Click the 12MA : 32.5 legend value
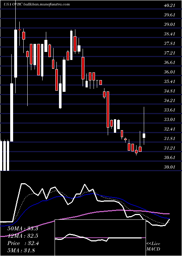The width and height of the screenshot is (182, 256). click(23, 236)
